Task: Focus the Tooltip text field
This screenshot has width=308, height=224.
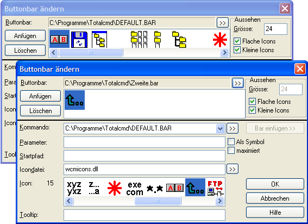Action: (x=144, y=215)
